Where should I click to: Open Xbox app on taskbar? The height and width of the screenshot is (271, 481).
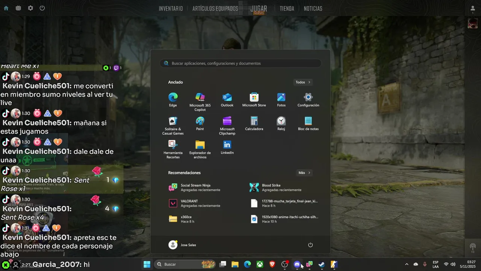(260, 264)
